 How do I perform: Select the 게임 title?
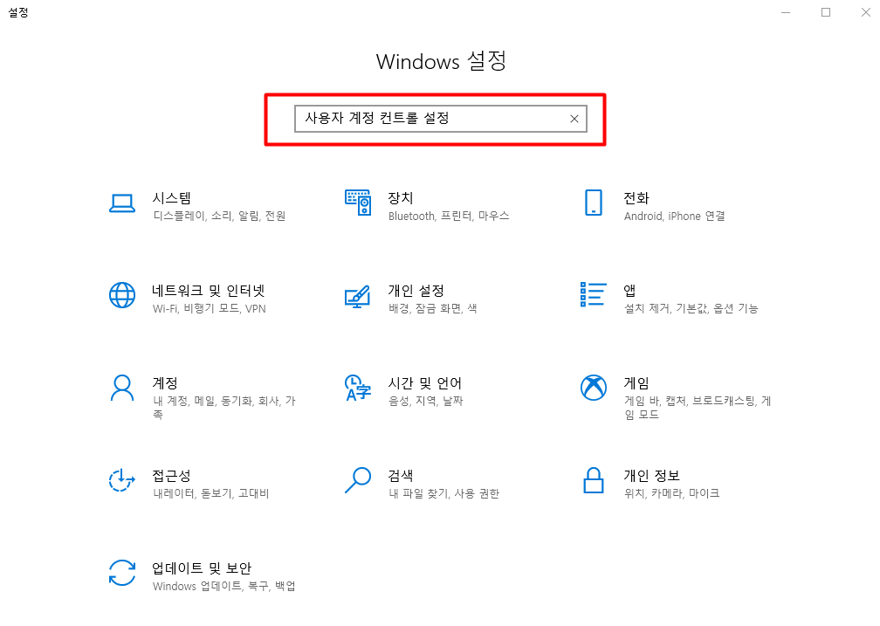pos(636,383)
